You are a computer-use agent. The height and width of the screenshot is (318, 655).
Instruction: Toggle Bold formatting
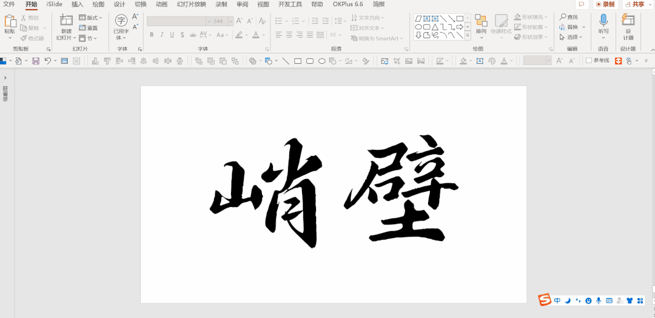pos(152,35)
